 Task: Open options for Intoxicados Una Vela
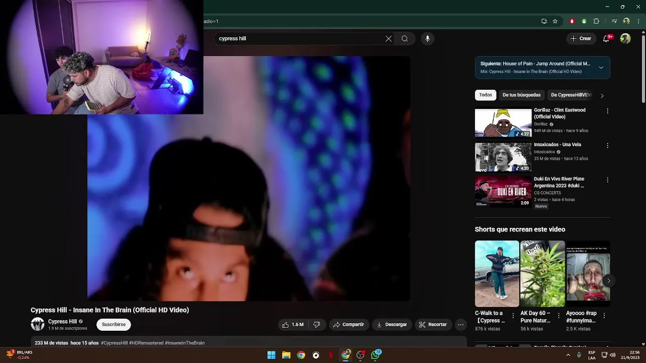(x=608, y=146)
